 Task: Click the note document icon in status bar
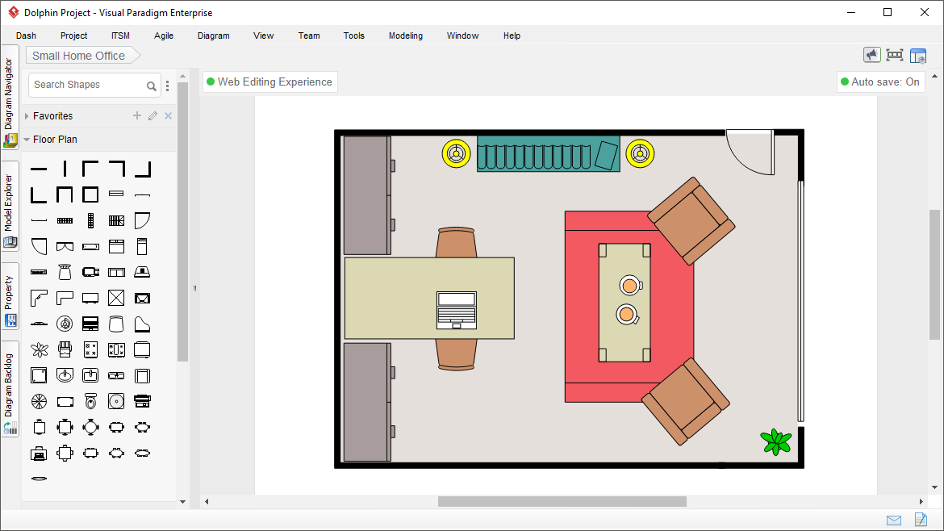coord(921,520)
